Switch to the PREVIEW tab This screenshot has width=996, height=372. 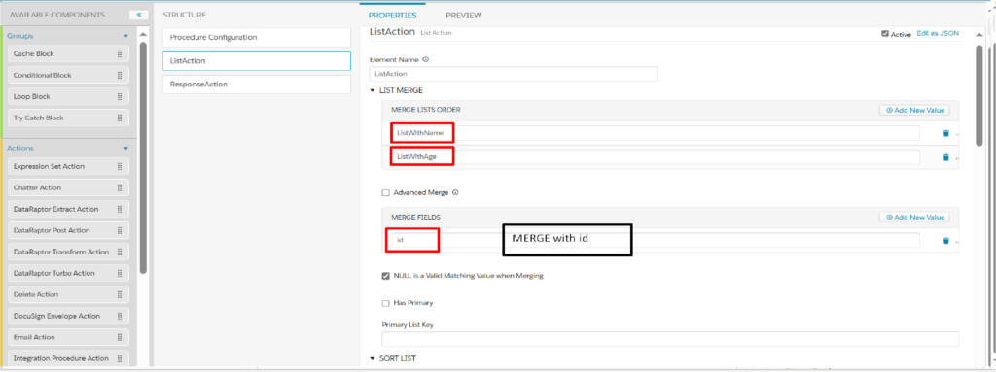(464, 16)
